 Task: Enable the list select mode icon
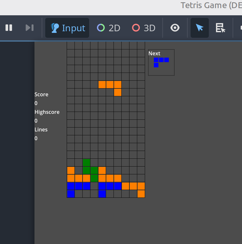click(221, 28)
